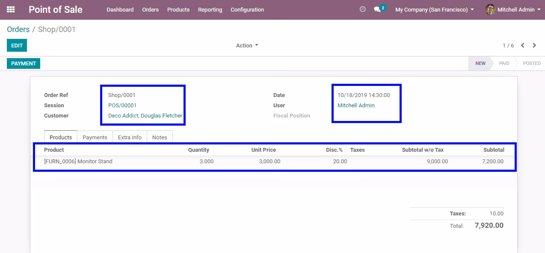This screenshot has height=253, width=545.
Task: Open the activities clock icon
Action: (x=363, y=9)
